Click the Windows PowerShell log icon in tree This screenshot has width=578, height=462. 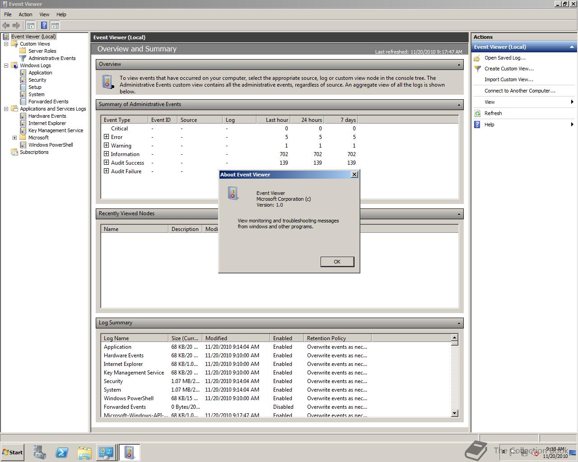click(23, 145)
